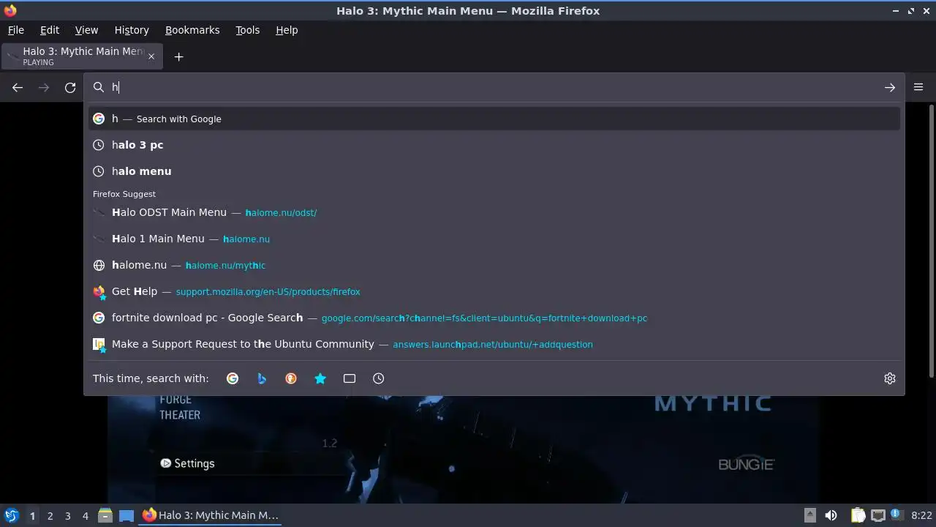Switch to workspace 4
Viewport: 936px width, 527px height.
tap(85, 515)
